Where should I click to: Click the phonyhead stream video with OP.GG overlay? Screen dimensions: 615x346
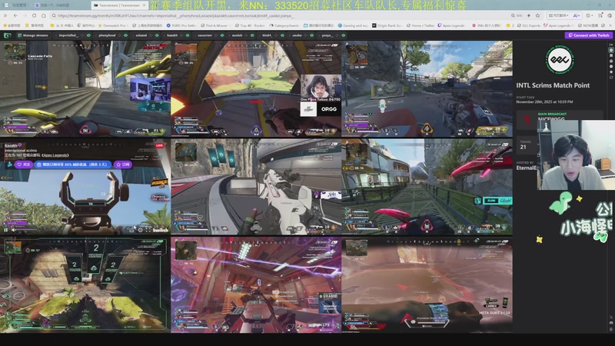click(x=256, y=88)
